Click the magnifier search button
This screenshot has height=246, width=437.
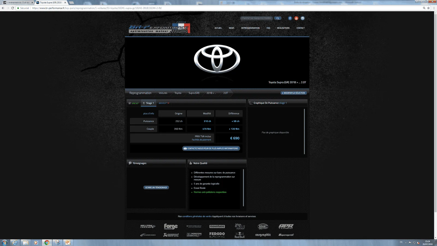pyautogui.click(x=277, y=18)
